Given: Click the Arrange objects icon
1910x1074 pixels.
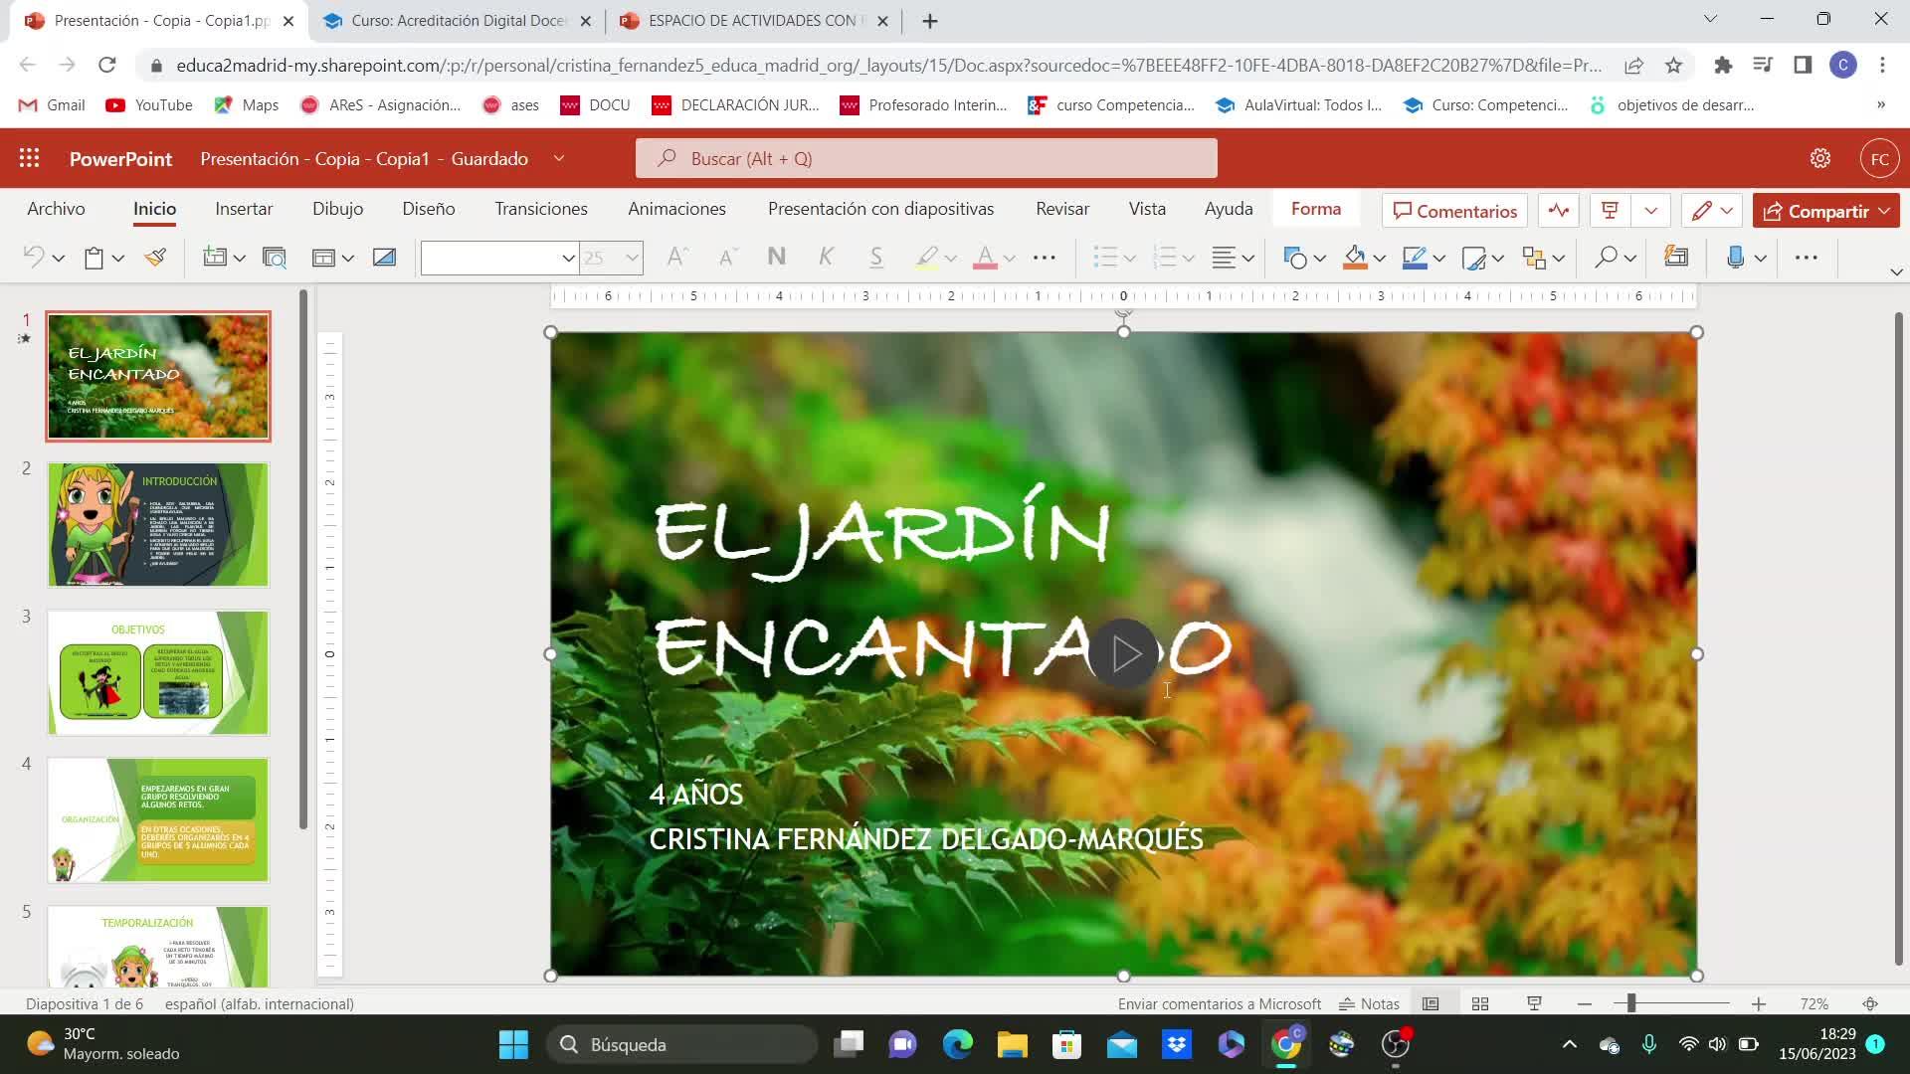Looking at the screenshot, I should point(1534,258).
